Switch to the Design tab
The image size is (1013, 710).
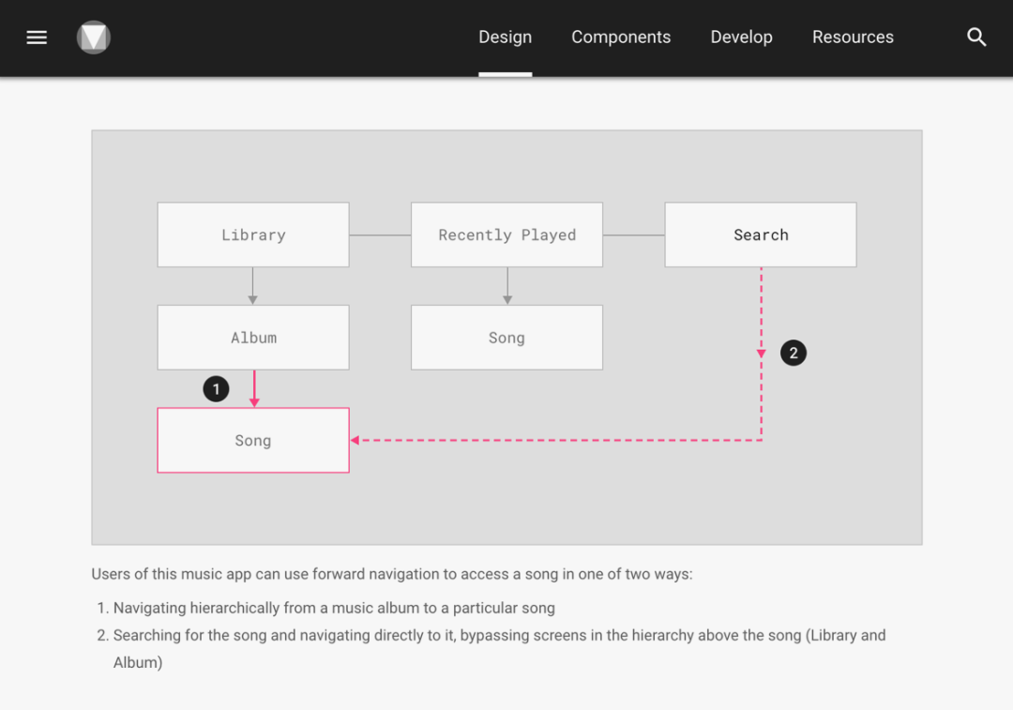click(505, 38)
